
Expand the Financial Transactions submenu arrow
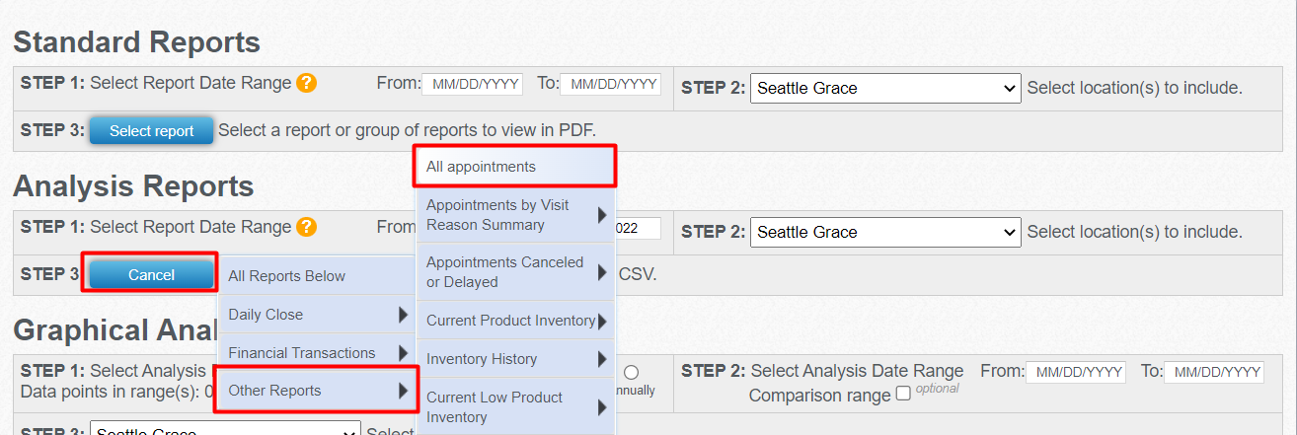403,353
